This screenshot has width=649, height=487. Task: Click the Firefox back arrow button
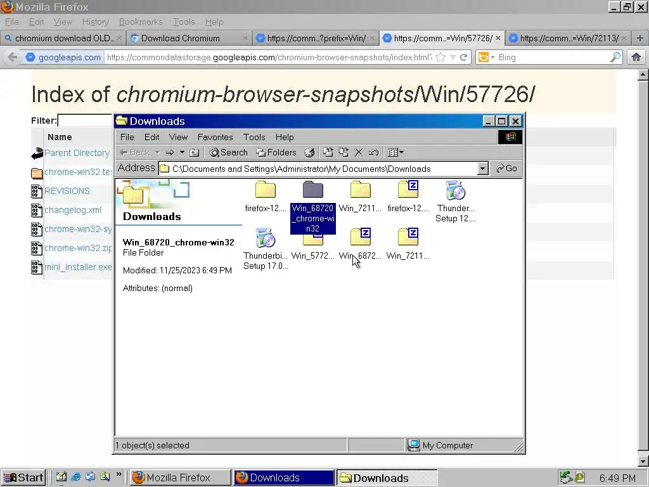click(x=13, y=57)
